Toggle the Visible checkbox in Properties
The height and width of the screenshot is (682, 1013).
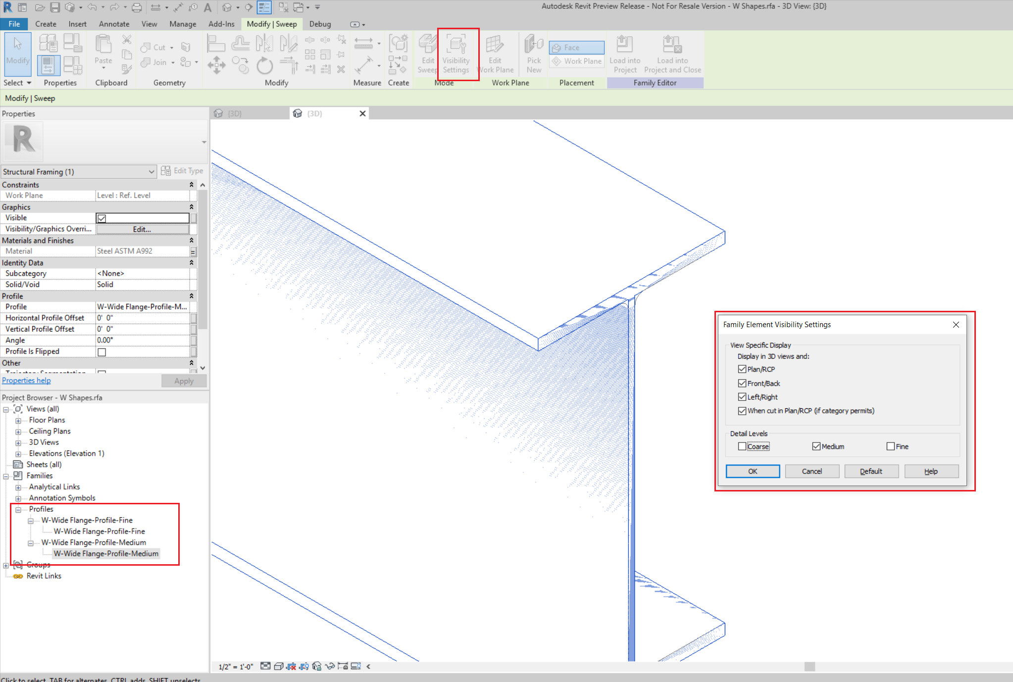101,218
